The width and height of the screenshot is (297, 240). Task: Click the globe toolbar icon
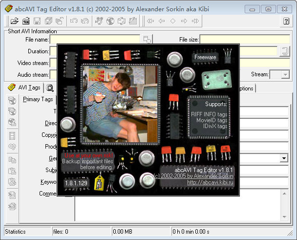[x=110, y=21]
